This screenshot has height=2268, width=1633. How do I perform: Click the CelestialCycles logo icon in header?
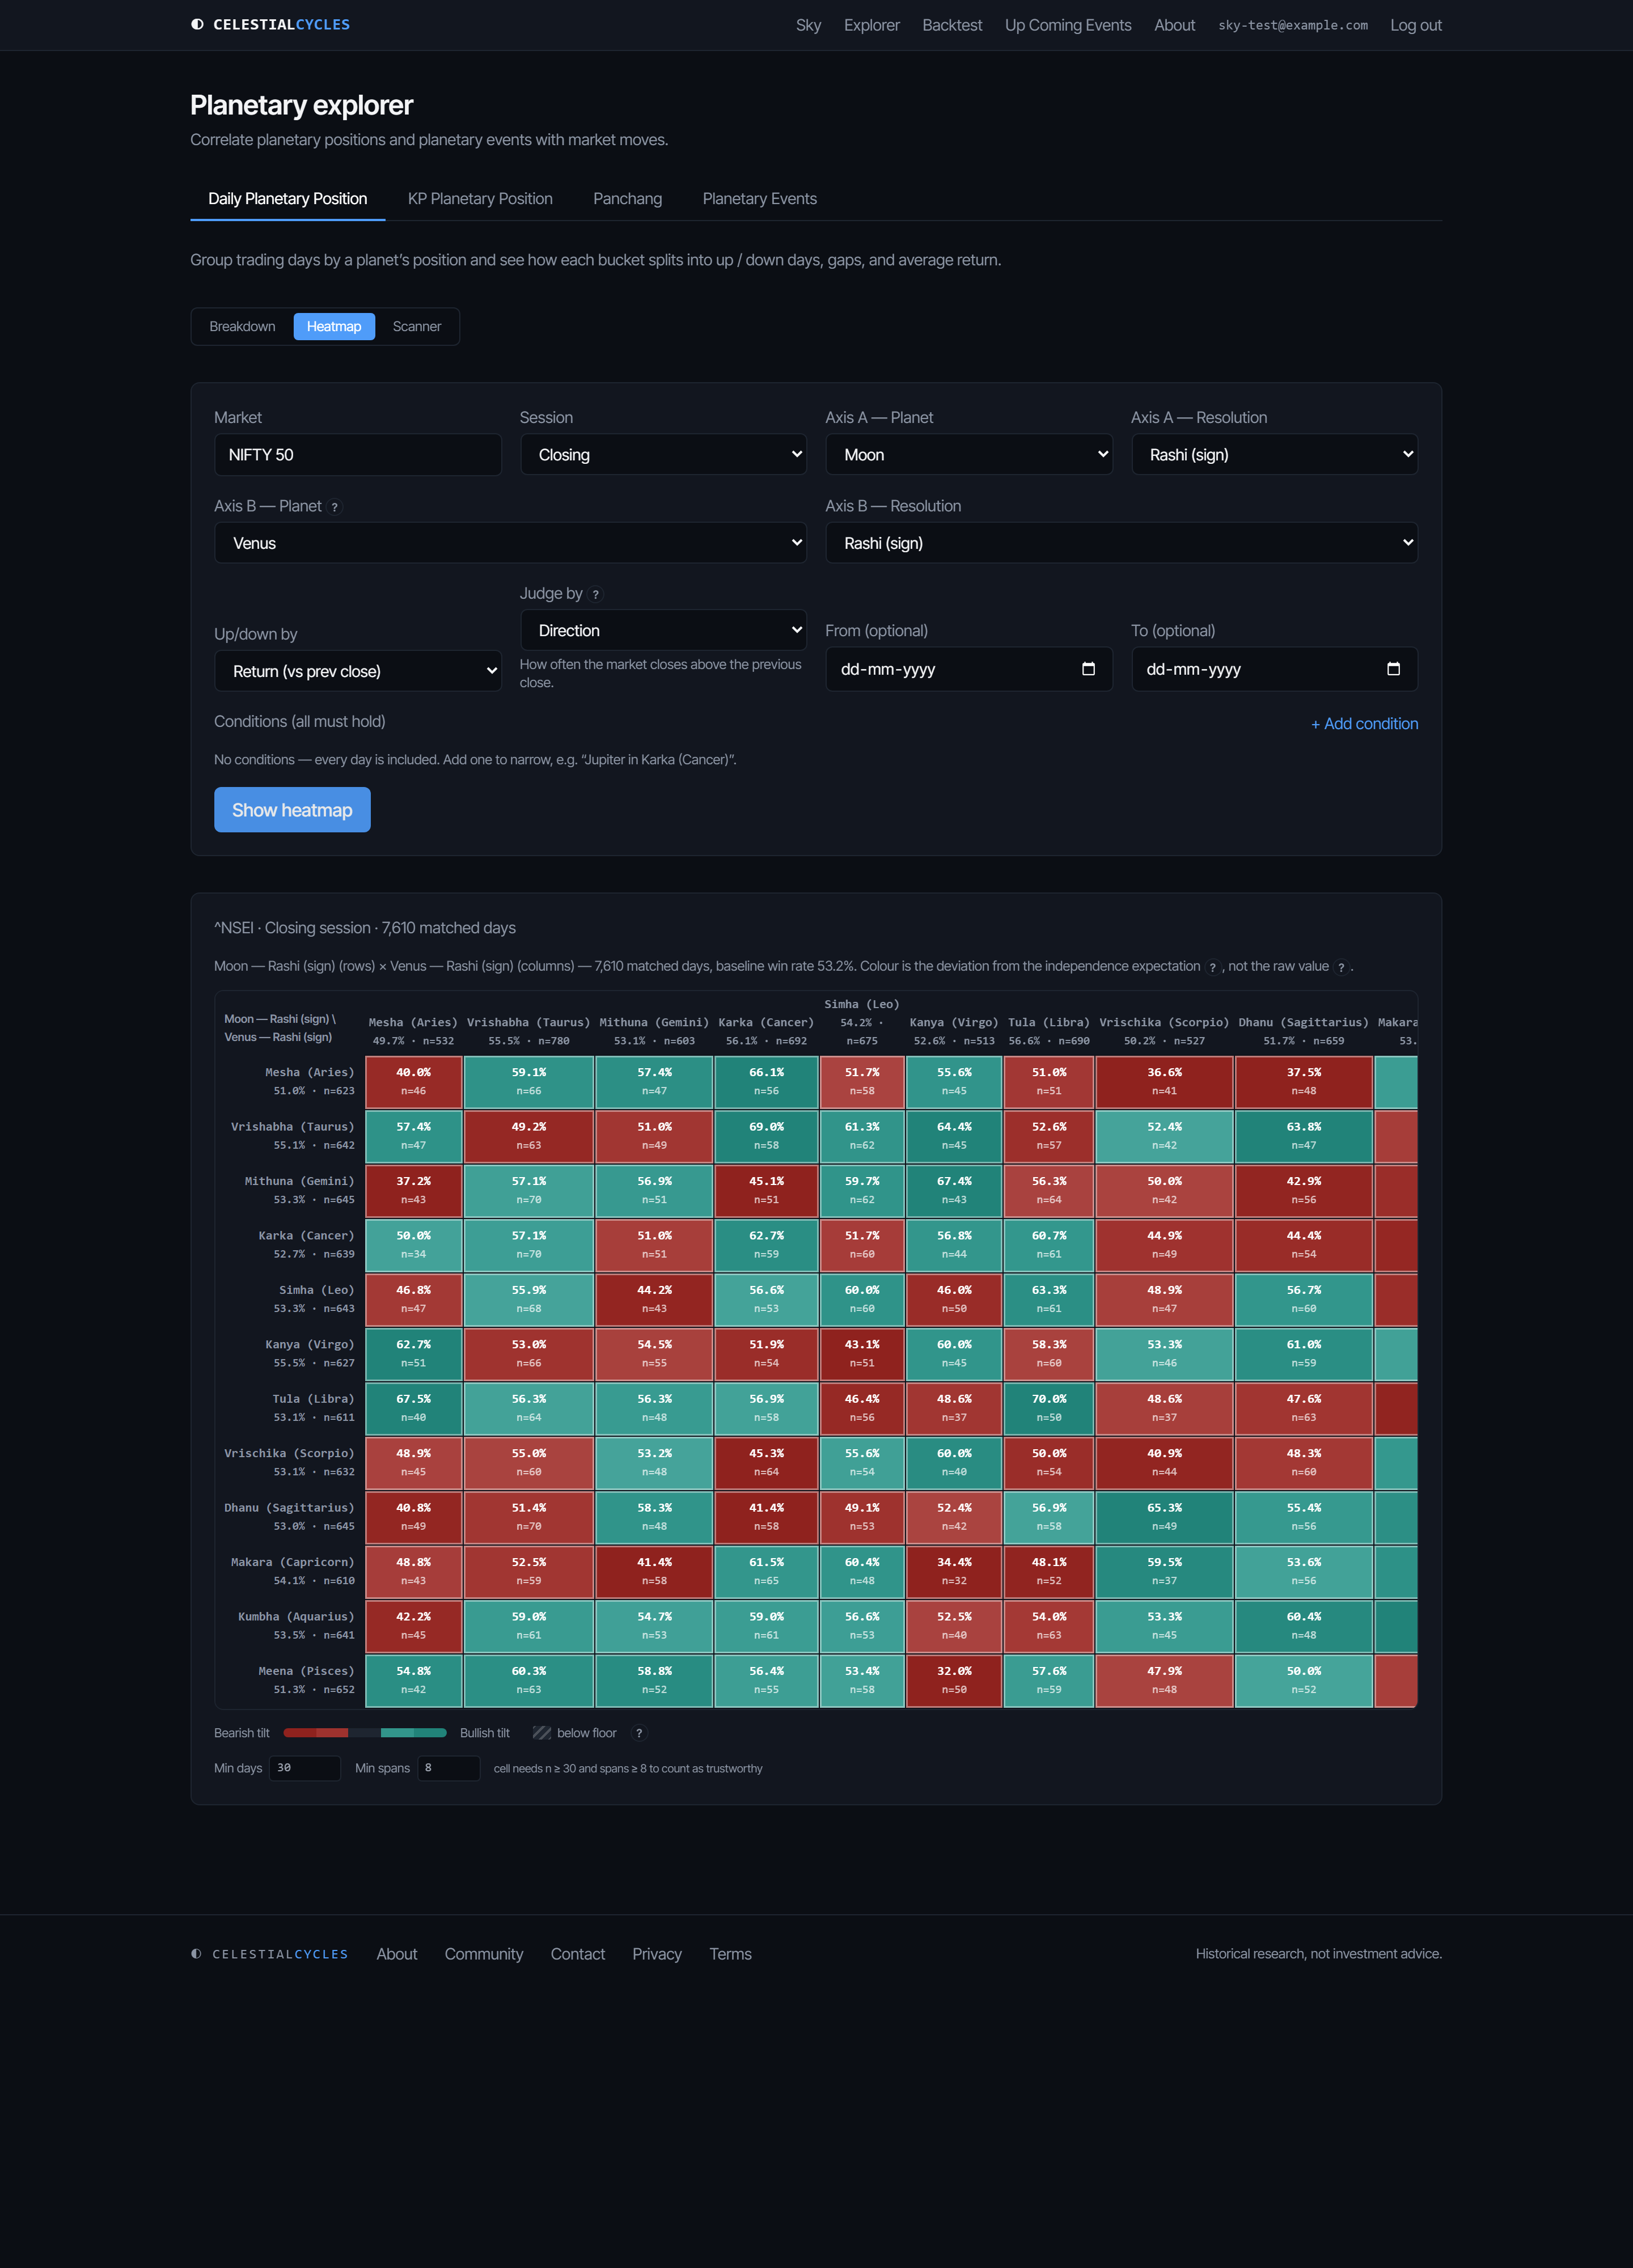(x=197, y=25)
